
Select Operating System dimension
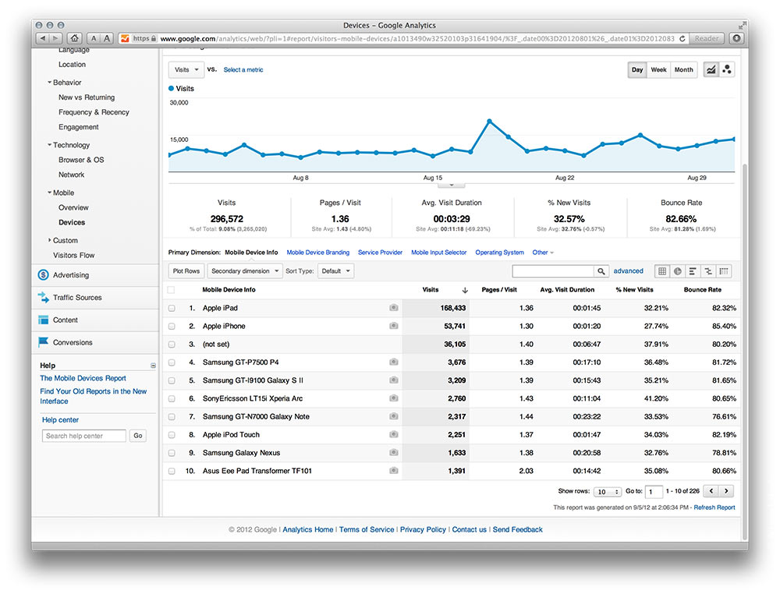[499, 253]
